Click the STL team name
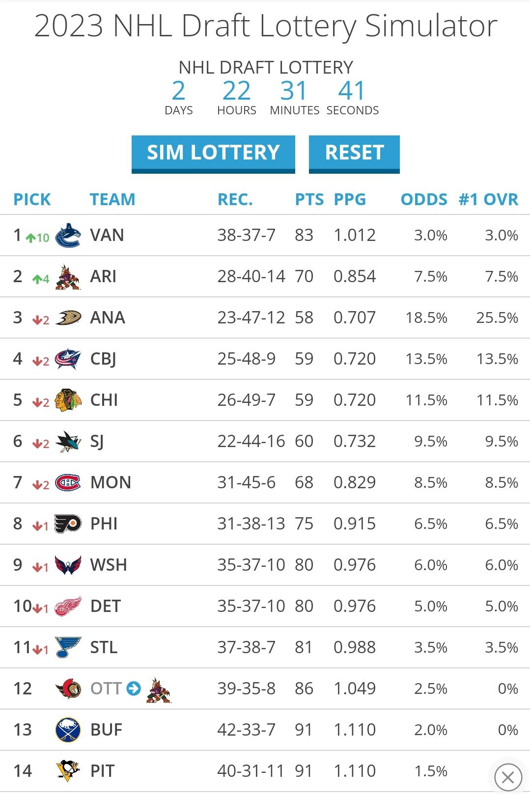 pyautogui.click(x=104, y=647)
